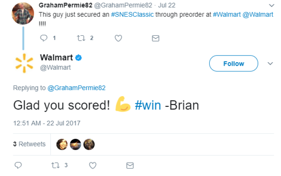
Task: Open the @GrahamPermie82 replying-to mention
Action: (77, 88)
